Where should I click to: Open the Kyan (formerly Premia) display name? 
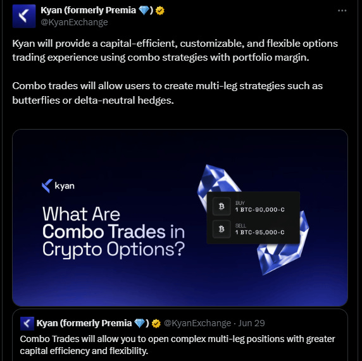coord(97,10)
